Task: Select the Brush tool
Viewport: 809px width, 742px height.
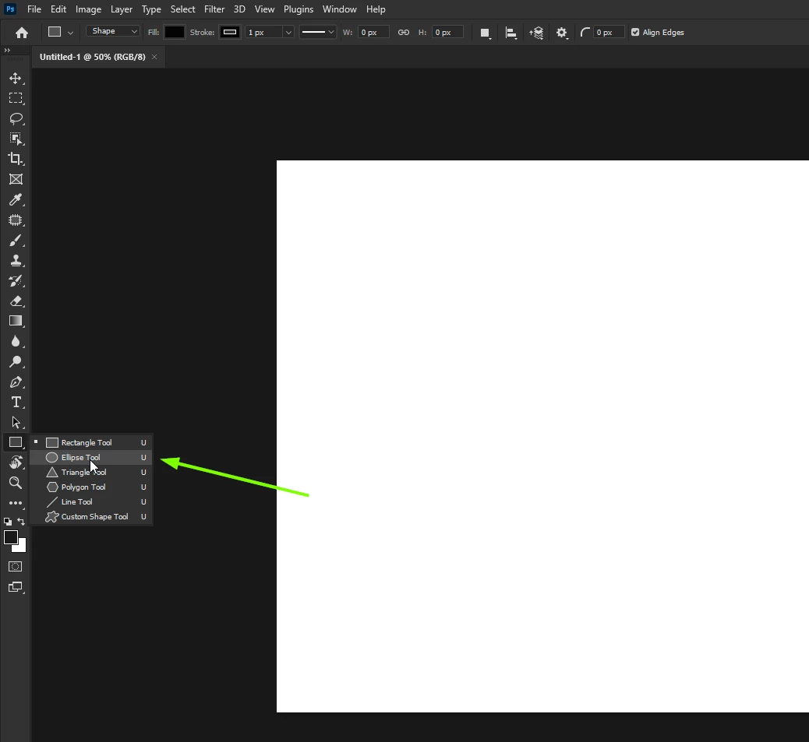Action: coord(16,240)
